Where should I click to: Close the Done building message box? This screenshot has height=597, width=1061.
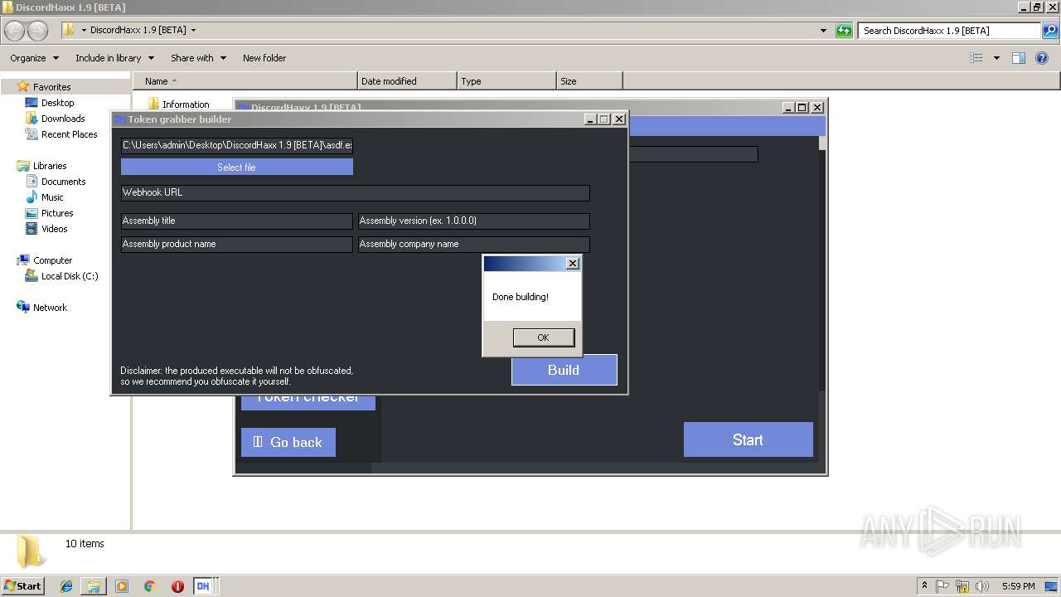(x=572, y=264)
